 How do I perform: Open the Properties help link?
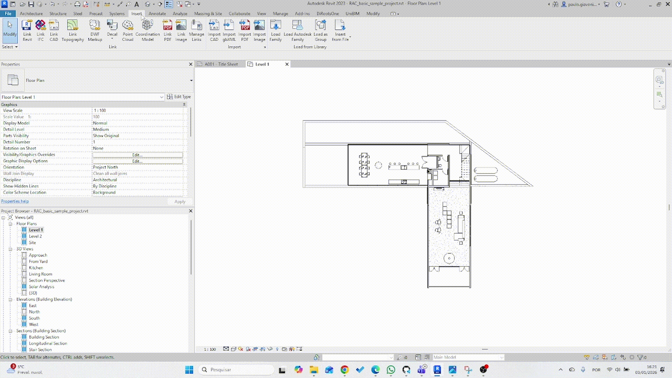15,201
